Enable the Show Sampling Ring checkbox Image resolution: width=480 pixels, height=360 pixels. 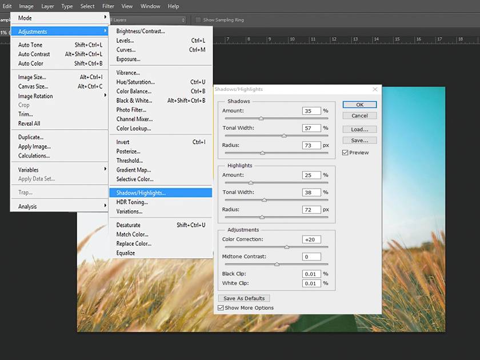point(198,20)
